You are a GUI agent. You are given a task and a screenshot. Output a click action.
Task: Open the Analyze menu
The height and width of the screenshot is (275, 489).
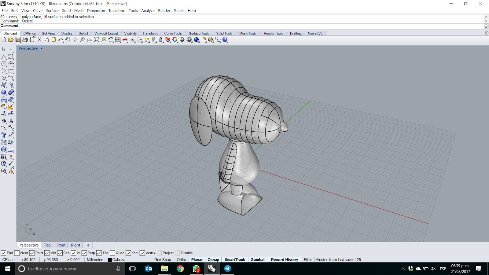click(148, 11)
